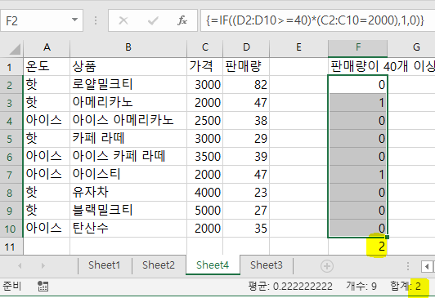Go to previous sheet tab arrow
The image size is (435, 298).
click(x=20, y=266)
